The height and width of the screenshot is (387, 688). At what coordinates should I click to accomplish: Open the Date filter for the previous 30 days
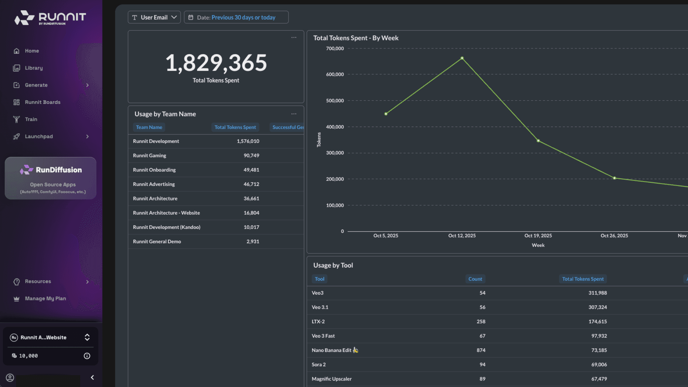[236, 17]
